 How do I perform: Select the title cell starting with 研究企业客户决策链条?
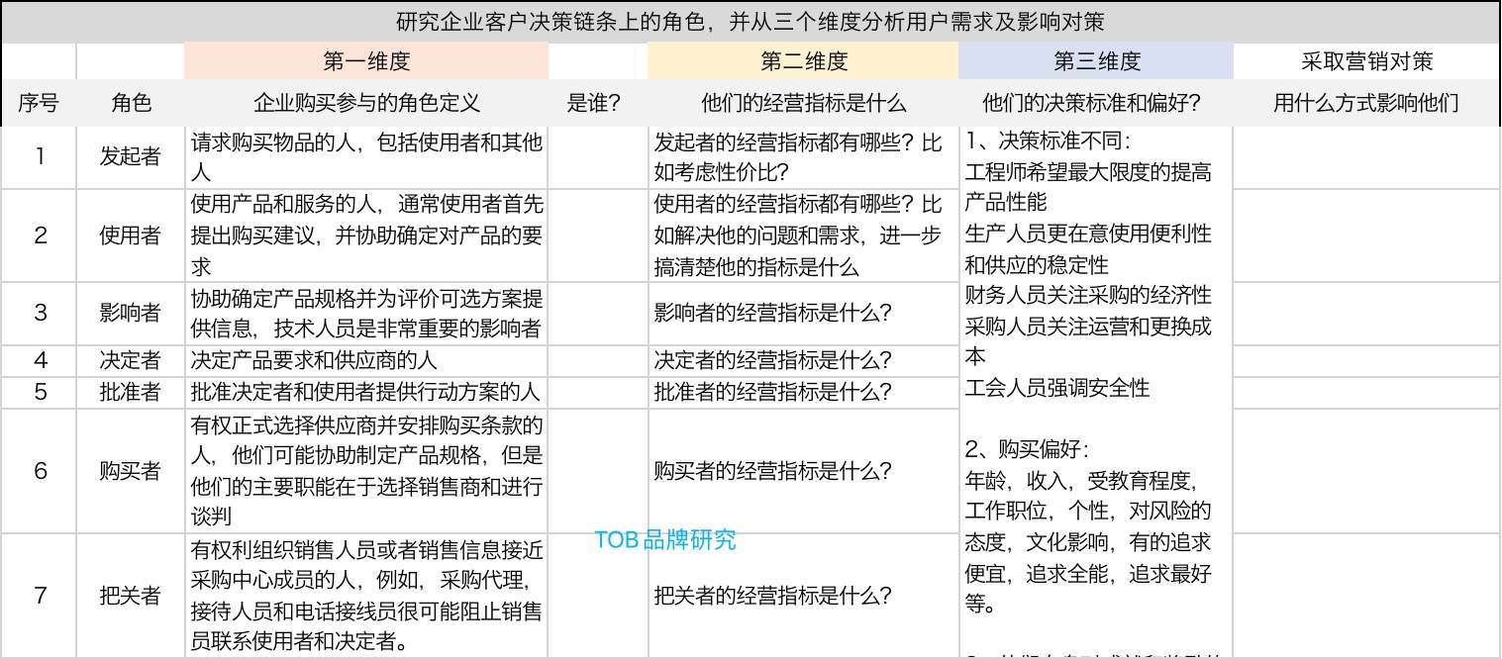(x=751, y=22)
